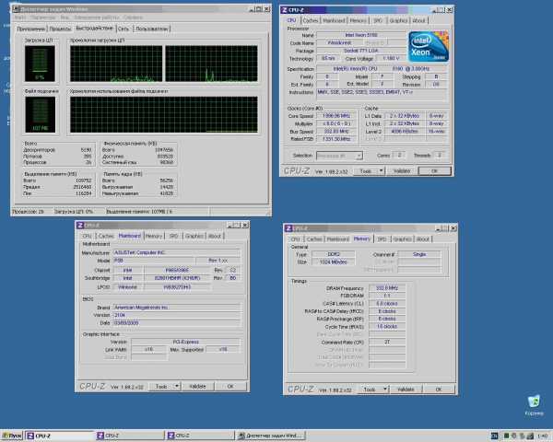Click the system tray clock
Screen dimensions: 553x442
click(x=539, y=436)
